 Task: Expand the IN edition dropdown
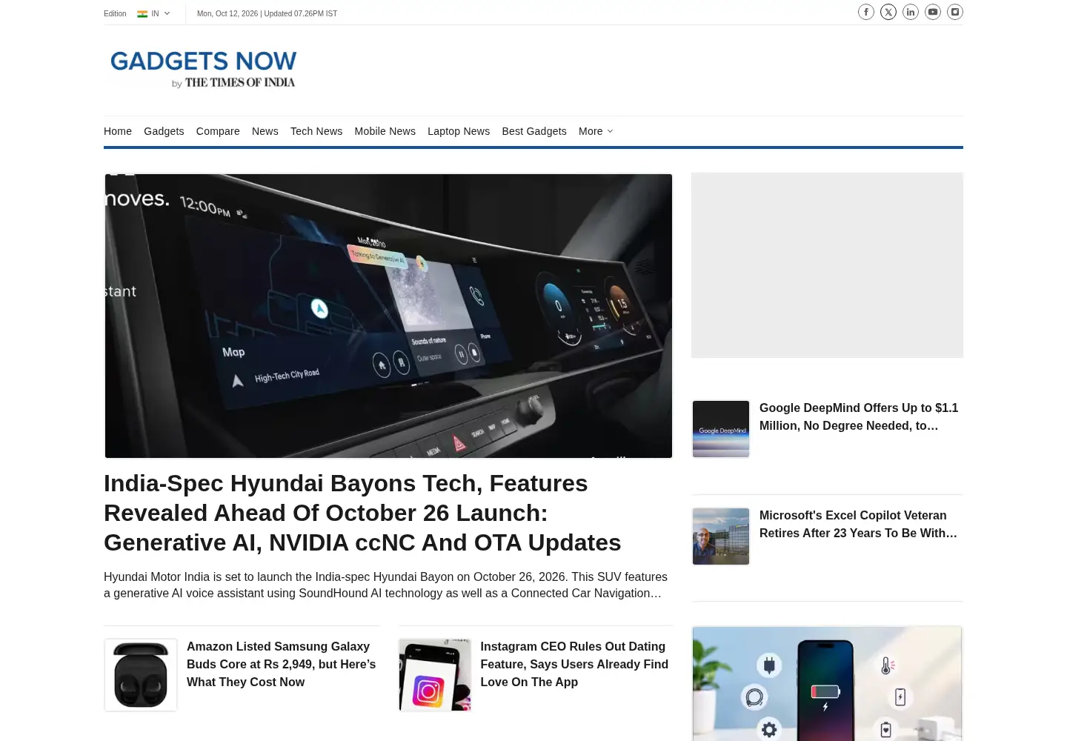click(x=161, y=13)
